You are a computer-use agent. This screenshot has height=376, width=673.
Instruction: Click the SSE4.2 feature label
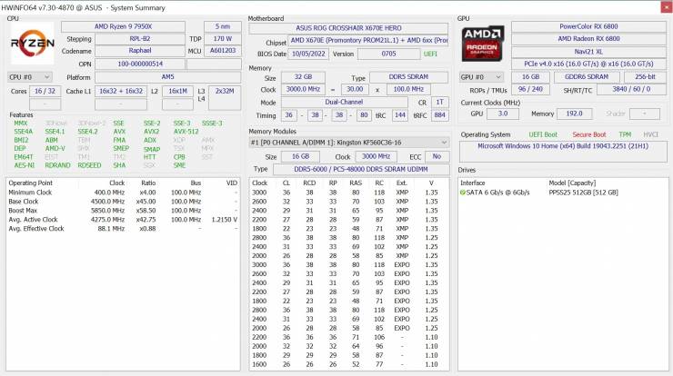coord(87,132)
